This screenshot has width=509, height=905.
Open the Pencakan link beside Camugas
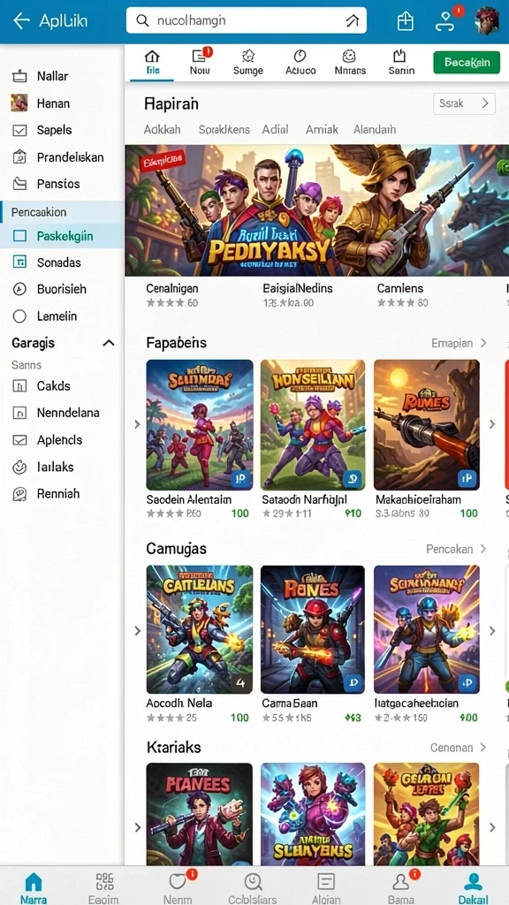click(x=456, y=549)
